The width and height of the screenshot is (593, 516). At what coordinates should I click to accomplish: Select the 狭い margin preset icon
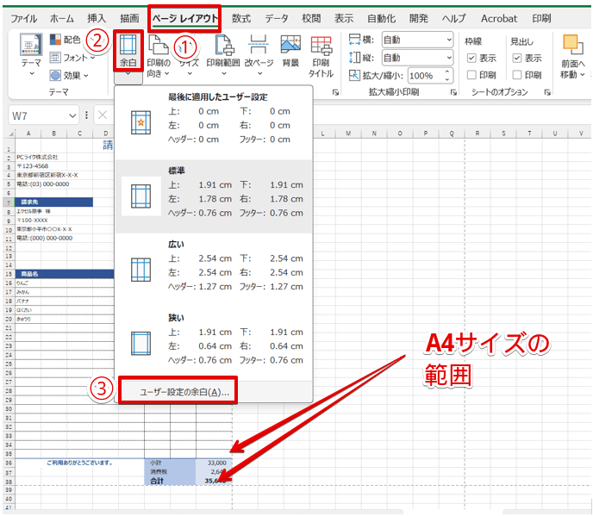pyautogui.click(x=140, y=343)
